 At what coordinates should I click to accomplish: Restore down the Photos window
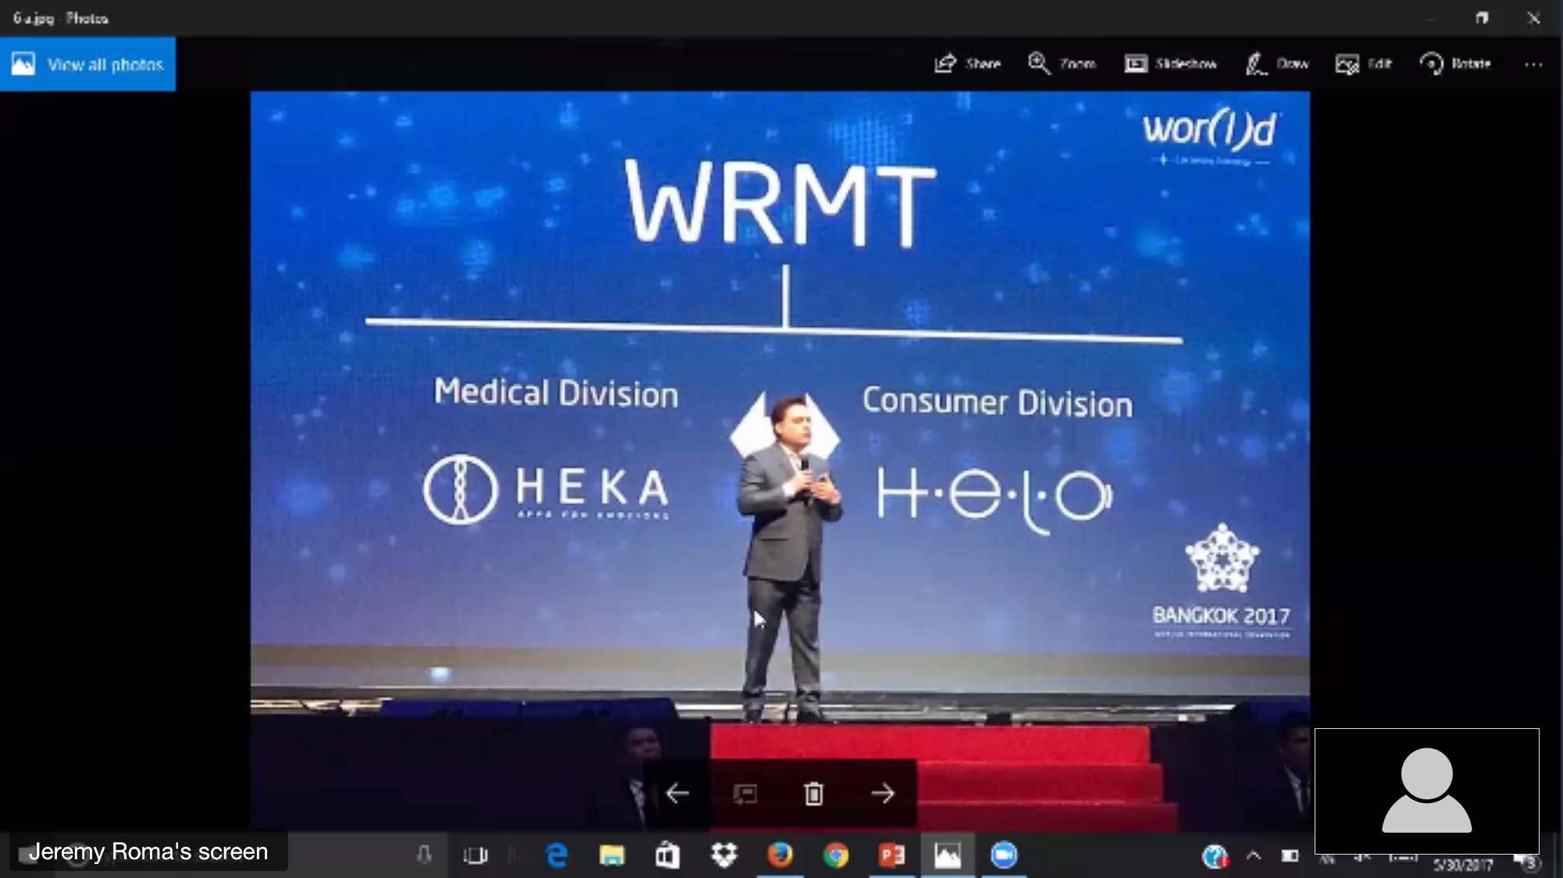coord(1482,18)
